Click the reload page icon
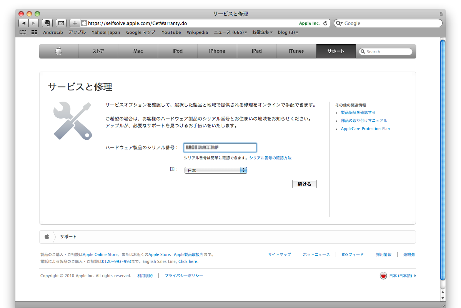The width and height of the screenshot is (461, 308). pos(325,23)
